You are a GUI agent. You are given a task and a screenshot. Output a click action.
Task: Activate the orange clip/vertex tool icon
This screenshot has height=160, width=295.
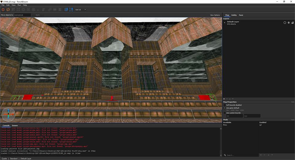click(x=8, y=10)
